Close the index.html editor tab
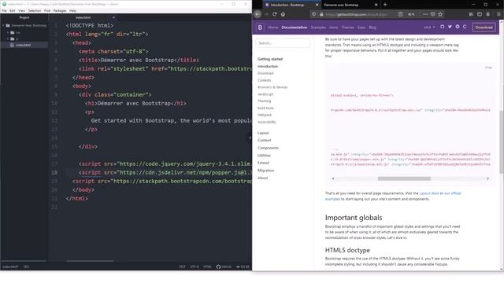 point(113,17)
